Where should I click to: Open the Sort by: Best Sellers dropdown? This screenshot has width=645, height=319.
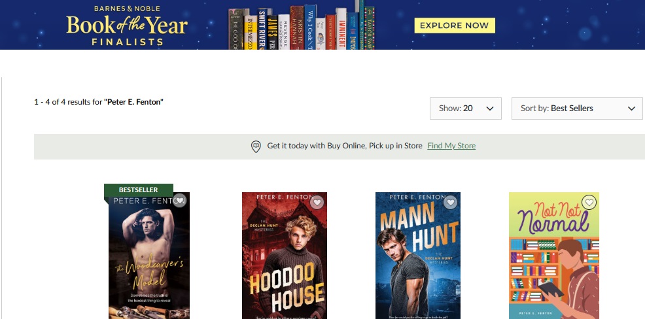point(577,109)
